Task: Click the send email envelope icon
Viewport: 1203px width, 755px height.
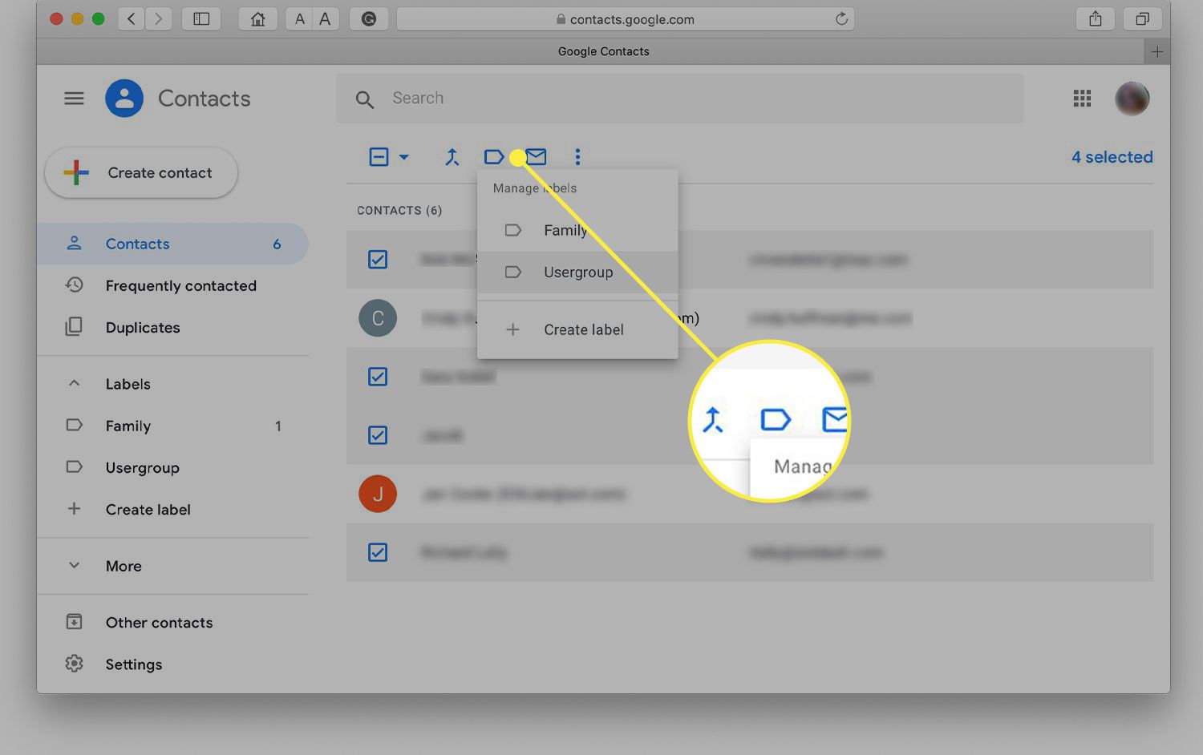Action: pyautogui.click(x=537, y=157)
